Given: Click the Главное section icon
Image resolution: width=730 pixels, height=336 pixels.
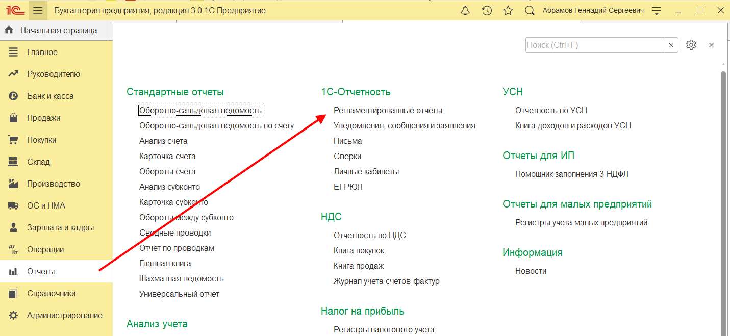Looking at the screenshot, I should tap(13, 52).
